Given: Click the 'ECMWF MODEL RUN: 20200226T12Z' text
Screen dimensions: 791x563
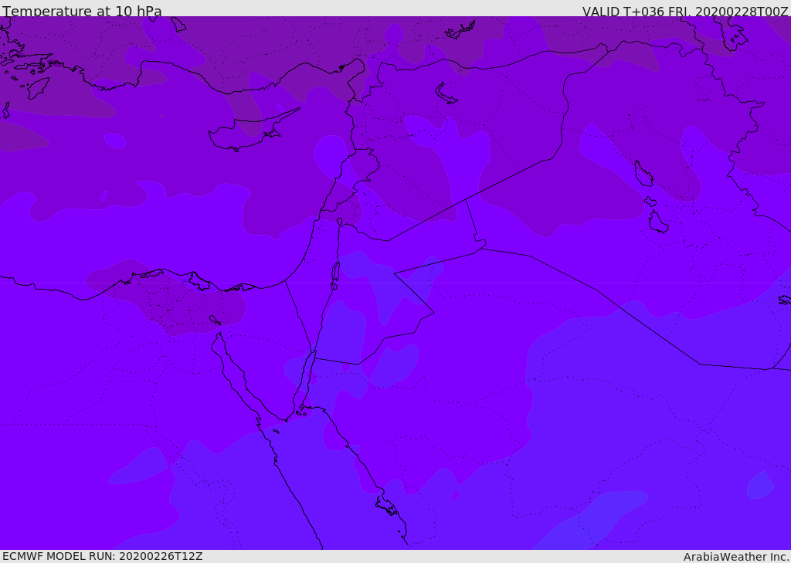Looking at the screenshot, I should point(103,556).
